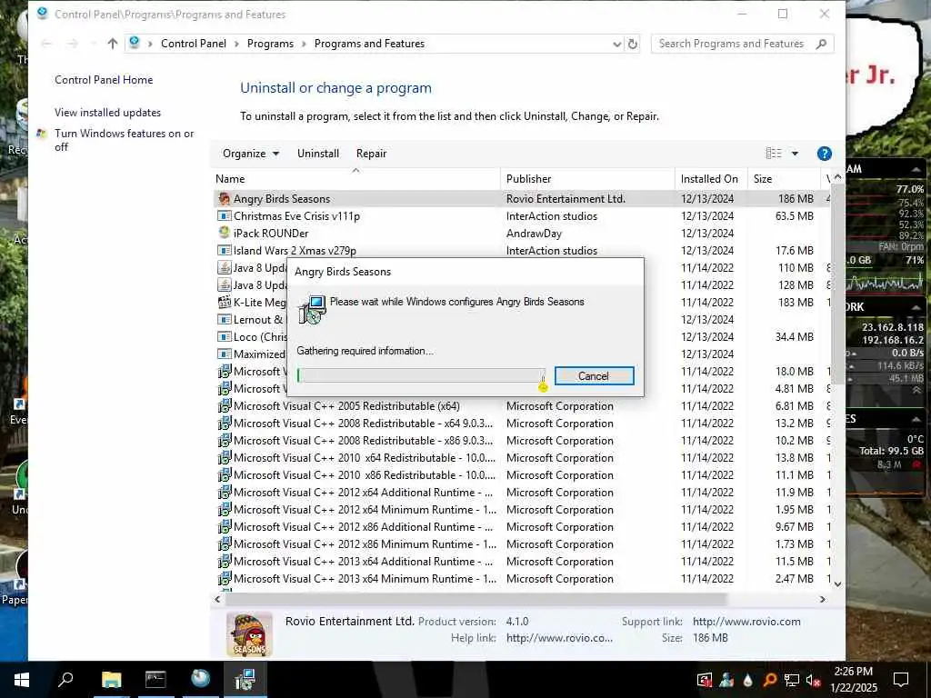Go up one level with up arrow
931x698 pixels.
tap(112, 44)
